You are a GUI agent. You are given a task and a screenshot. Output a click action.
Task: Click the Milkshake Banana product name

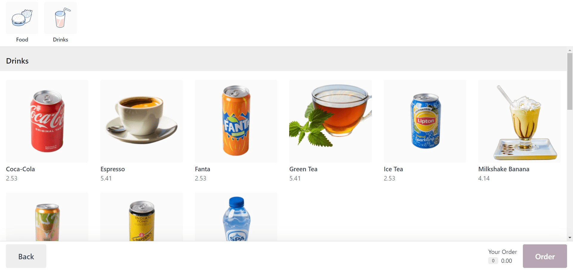coord(504,169)
